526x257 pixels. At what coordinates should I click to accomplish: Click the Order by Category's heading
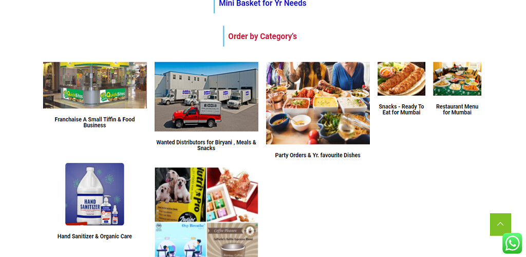(262, 36)
